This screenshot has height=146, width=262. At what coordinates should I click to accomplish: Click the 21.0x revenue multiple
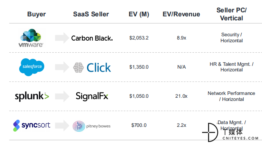[181, 96]
